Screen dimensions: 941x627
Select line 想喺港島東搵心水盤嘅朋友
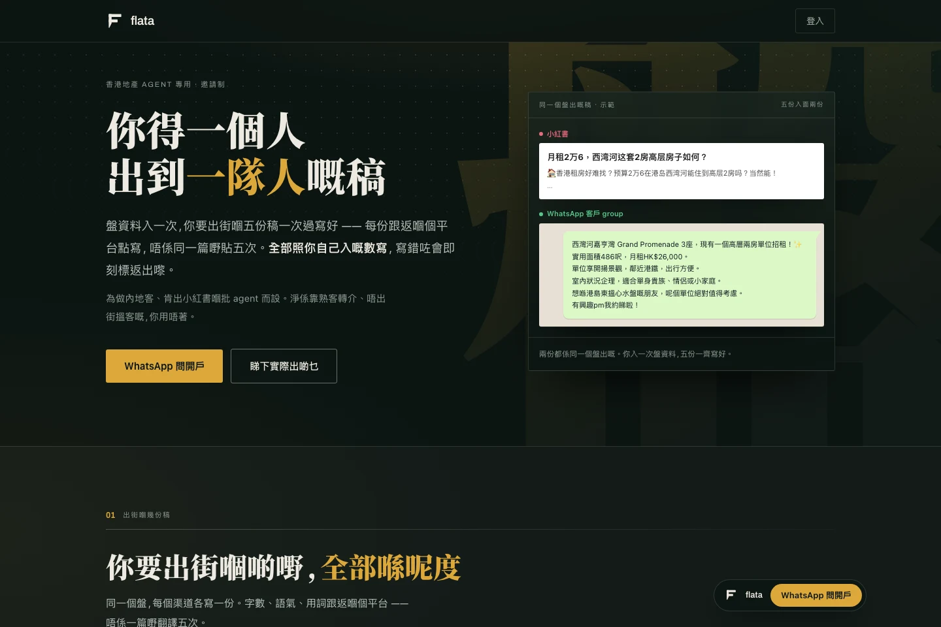tap(657, 293)
